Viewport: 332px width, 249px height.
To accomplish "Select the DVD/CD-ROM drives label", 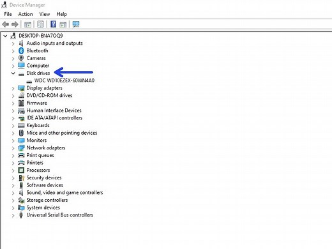I will click(49, 95).
